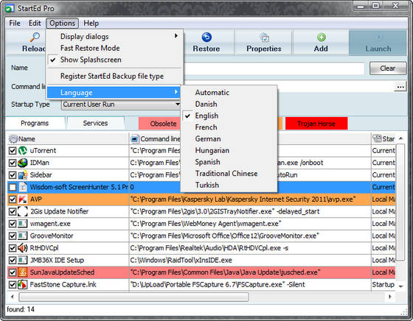413x321 pixels.
Task: Click the Reload magnifier icon
Action: [x=35, y=37]
